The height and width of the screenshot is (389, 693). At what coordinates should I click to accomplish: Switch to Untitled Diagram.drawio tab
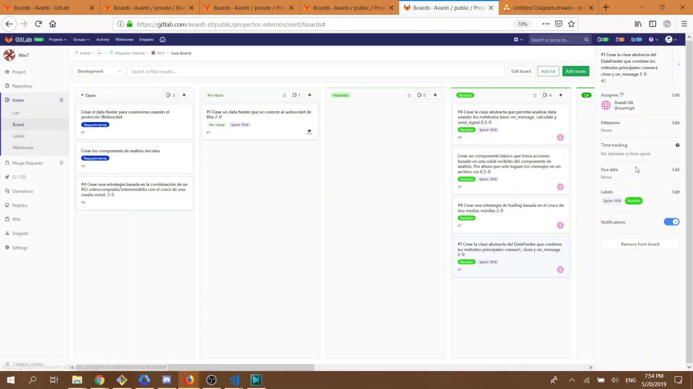[548, 8]
